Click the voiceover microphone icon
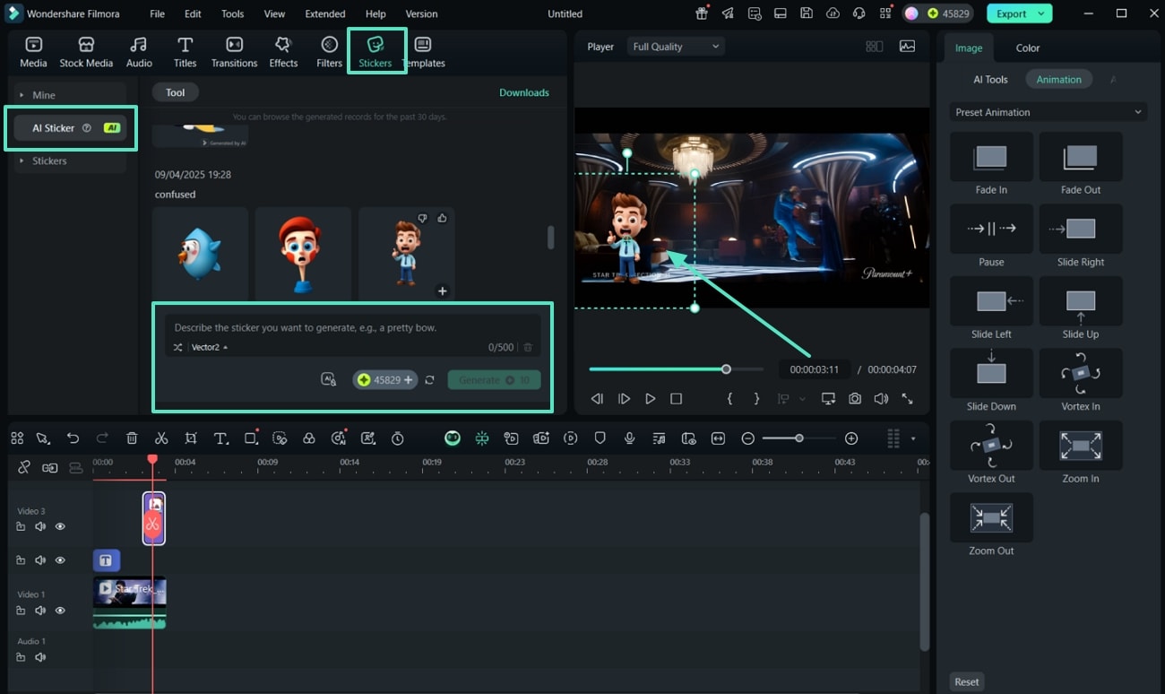Image resolution: width=1165 pixels, height=694 pixels. coord(630,438)
